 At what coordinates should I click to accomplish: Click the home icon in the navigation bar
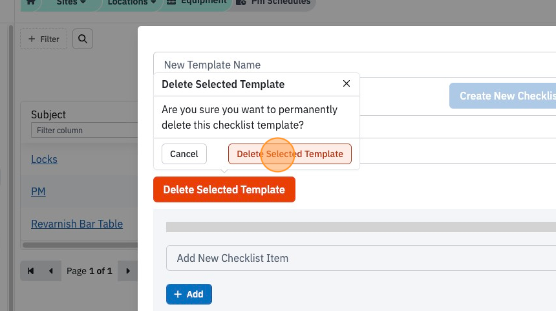(31, 2)
